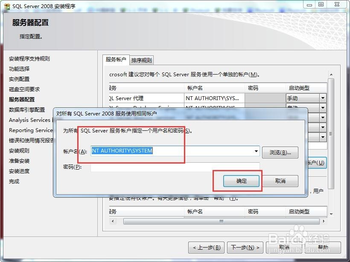Select 磁盘空间要求 step in sidebar
The height and width of the screenshot is (262, 350).
tap(24, 89)
